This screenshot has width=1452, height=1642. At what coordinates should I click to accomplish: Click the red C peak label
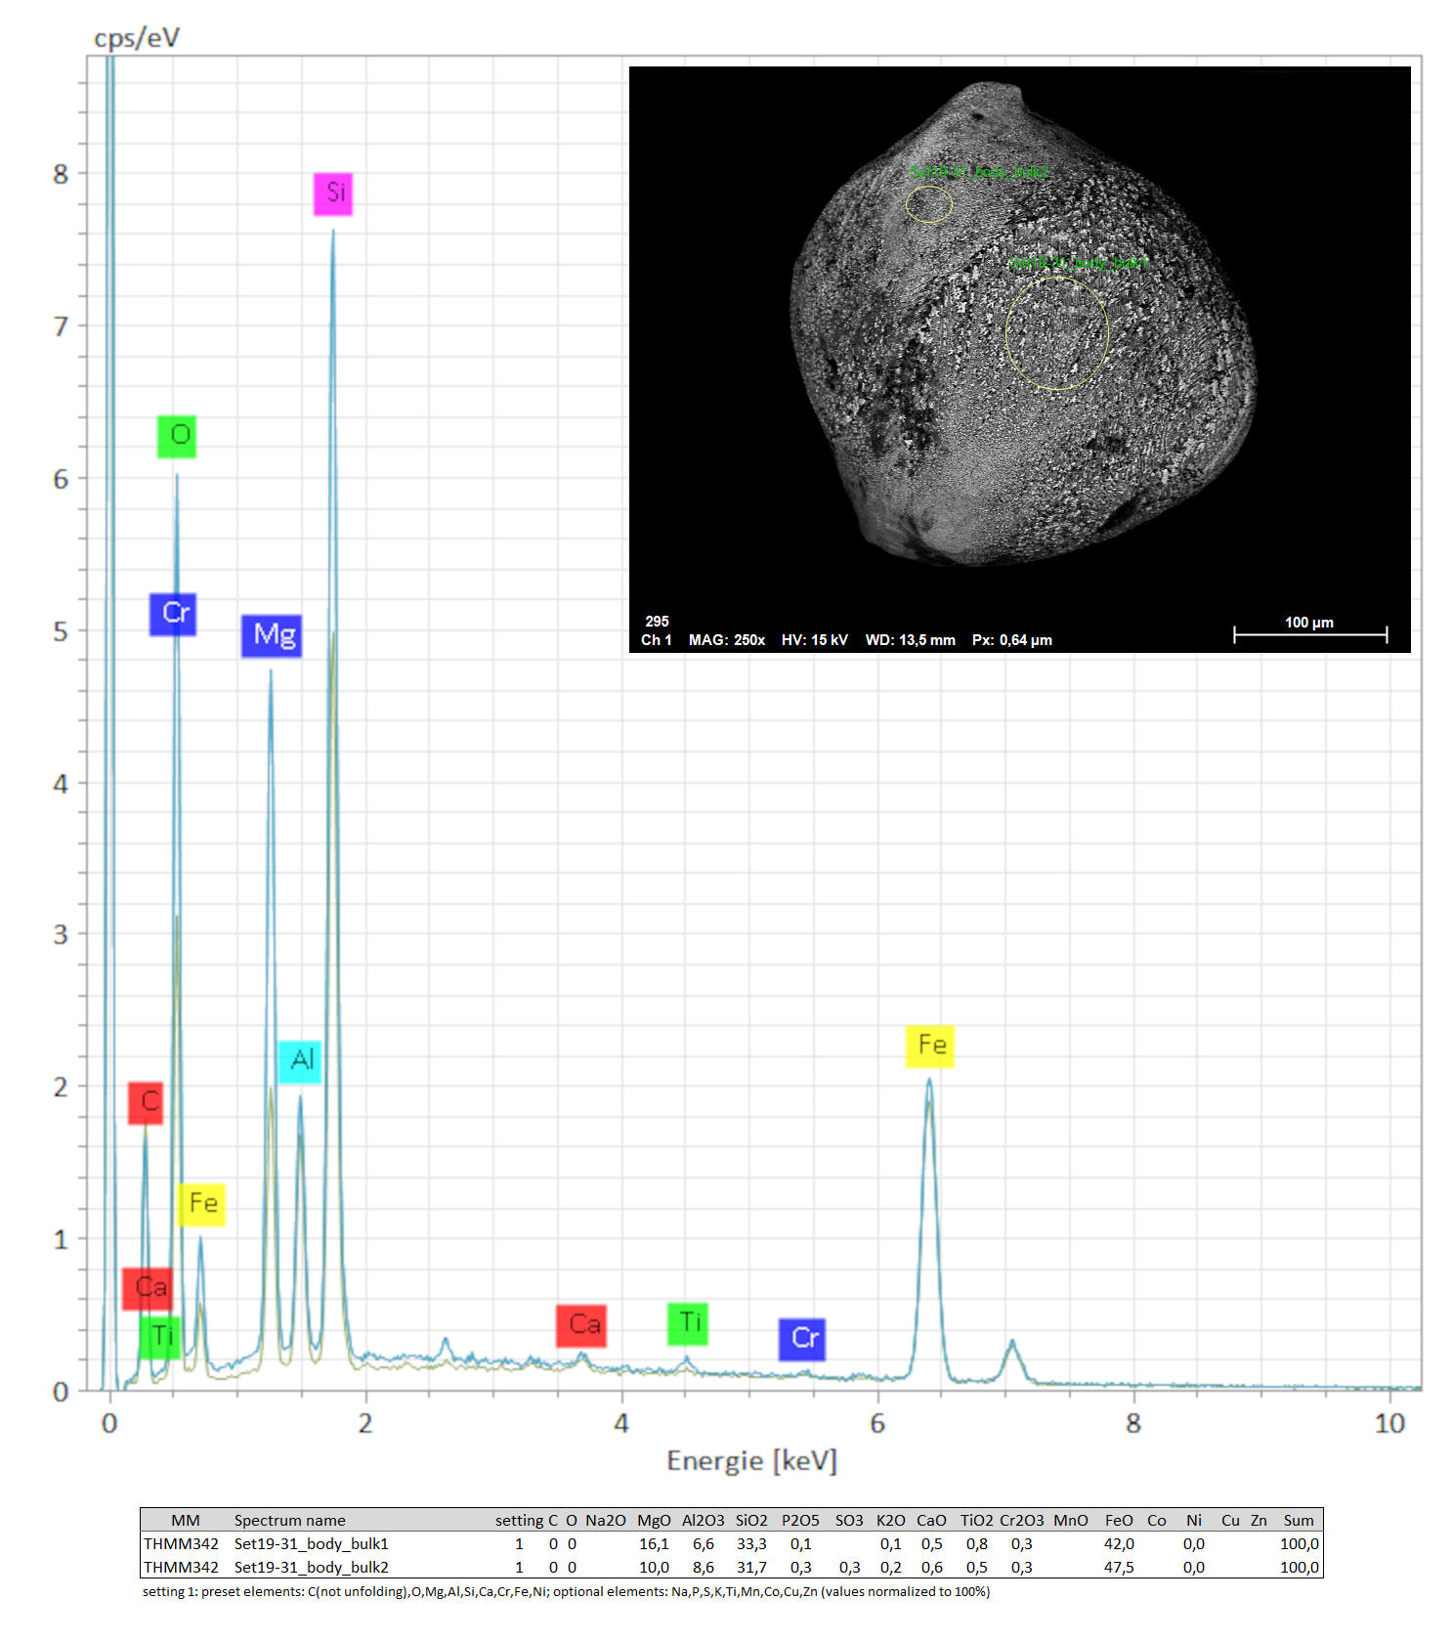[146, 1102]
